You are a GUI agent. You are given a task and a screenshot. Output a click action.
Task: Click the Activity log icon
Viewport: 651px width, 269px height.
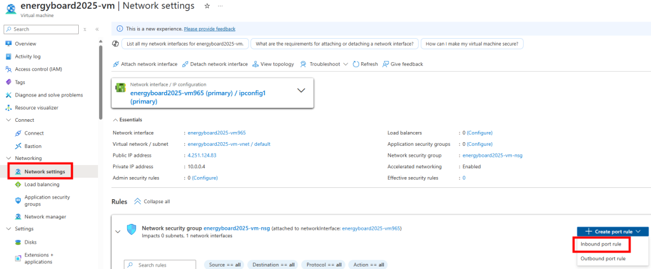click(x=8, y=56)
